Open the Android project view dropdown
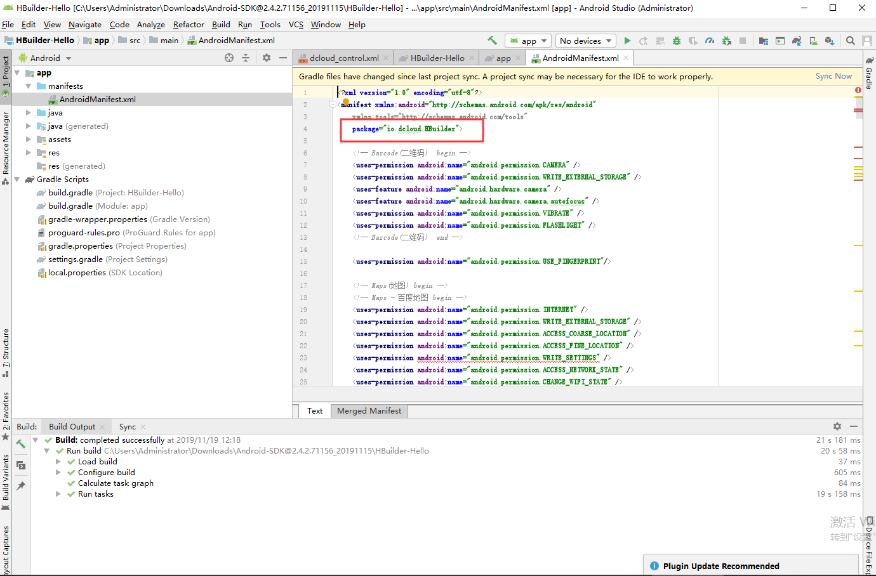Image resolution: width=876 pixels, height=576 pixels. (x=45, y=58)
